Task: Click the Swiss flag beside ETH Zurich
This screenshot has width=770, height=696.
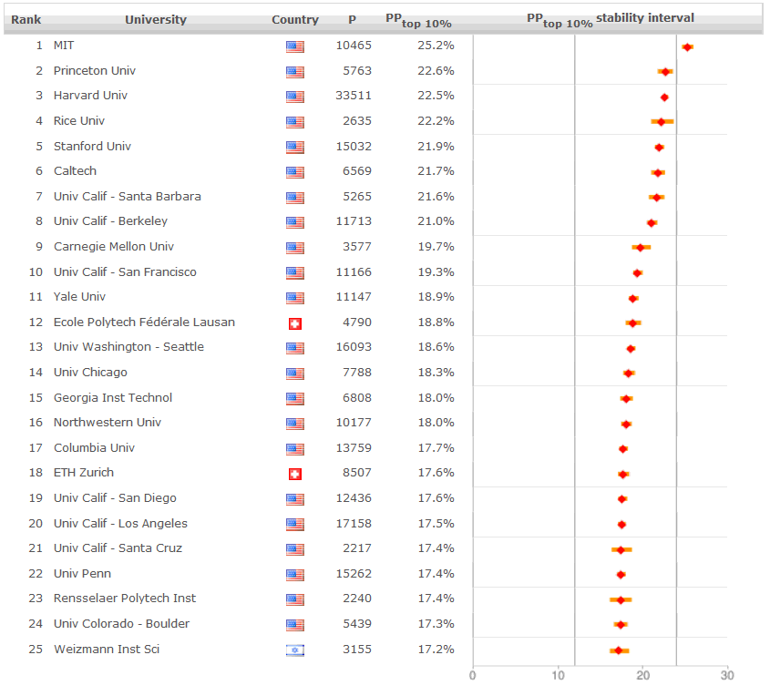Action: point(294,474)
